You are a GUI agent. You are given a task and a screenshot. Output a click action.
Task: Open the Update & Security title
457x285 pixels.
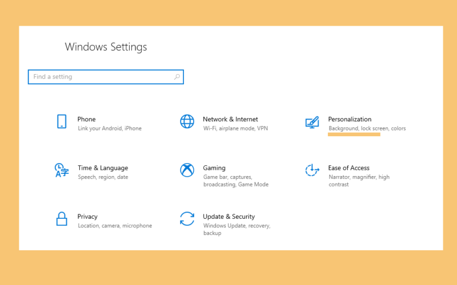coord(229,217)
